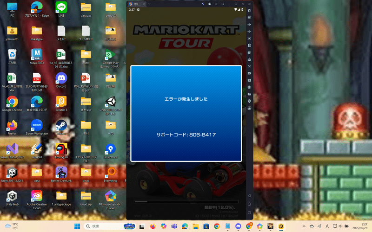Open the shared folder icon in emulator sidebar

pyautogui.click(x=249, y=94)
